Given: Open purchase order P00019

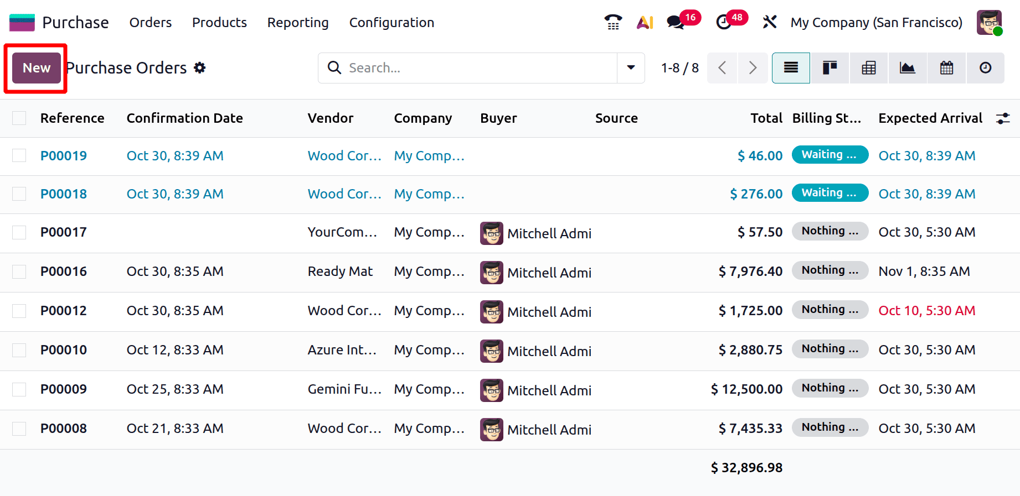Looking at the screenshot, I should (64, 156).
